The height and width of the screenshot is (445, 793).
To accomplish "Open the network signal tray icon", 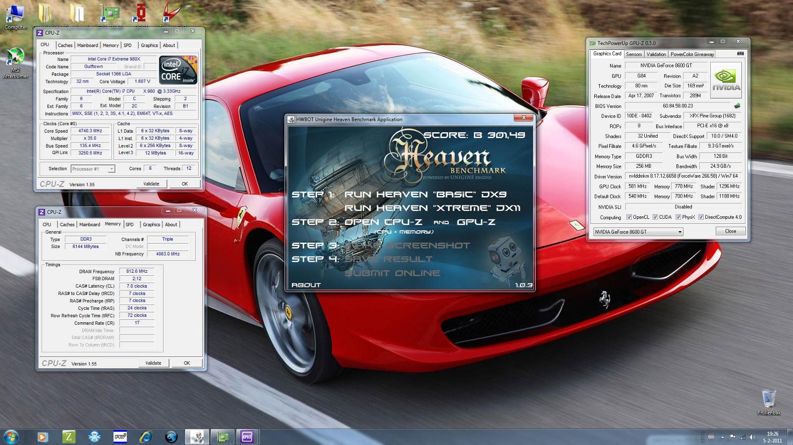I will coord(742,437).
